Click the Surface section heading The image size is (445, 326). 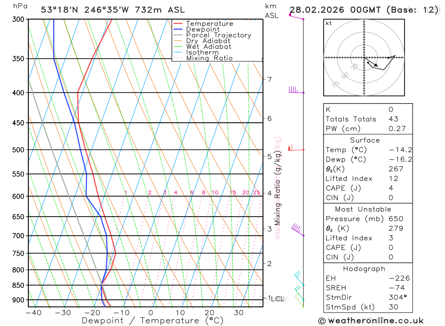click(x=365, y=140)
